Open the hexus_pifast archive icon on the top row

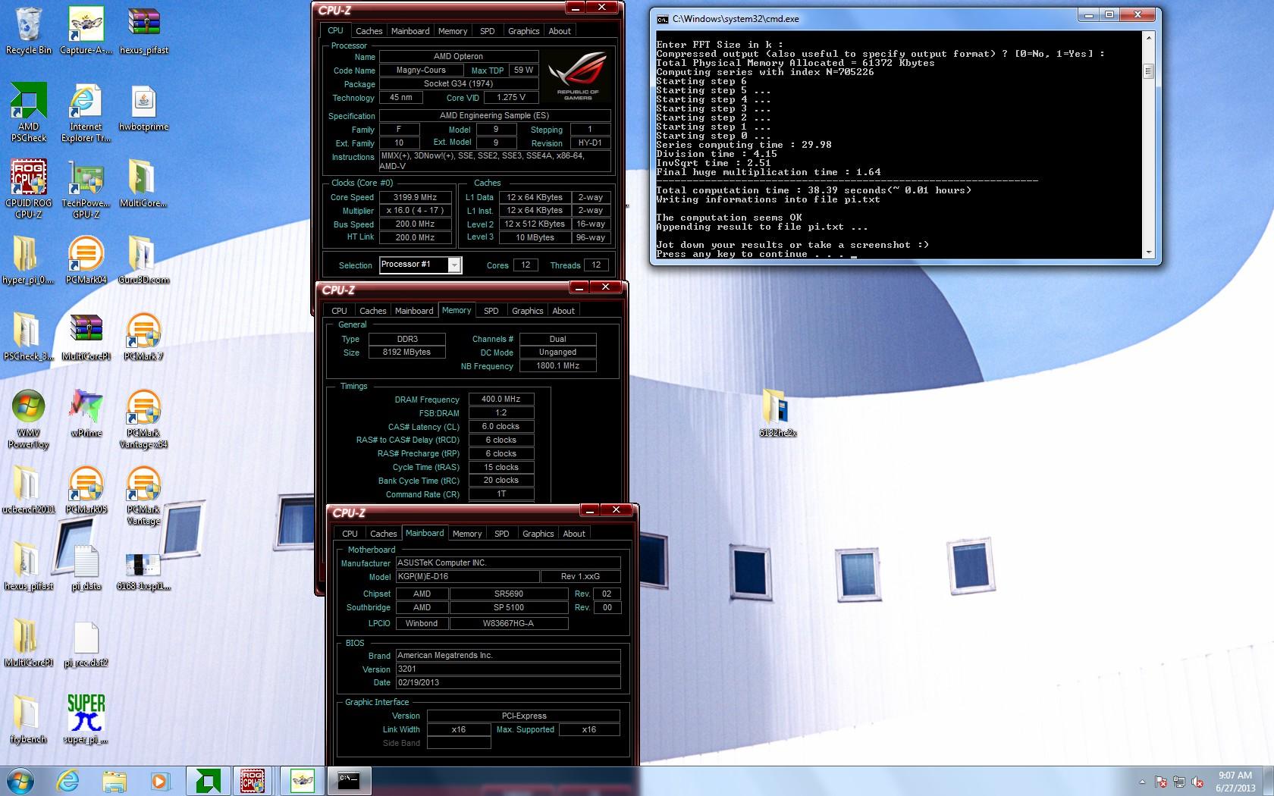click(x=143, y=31)
